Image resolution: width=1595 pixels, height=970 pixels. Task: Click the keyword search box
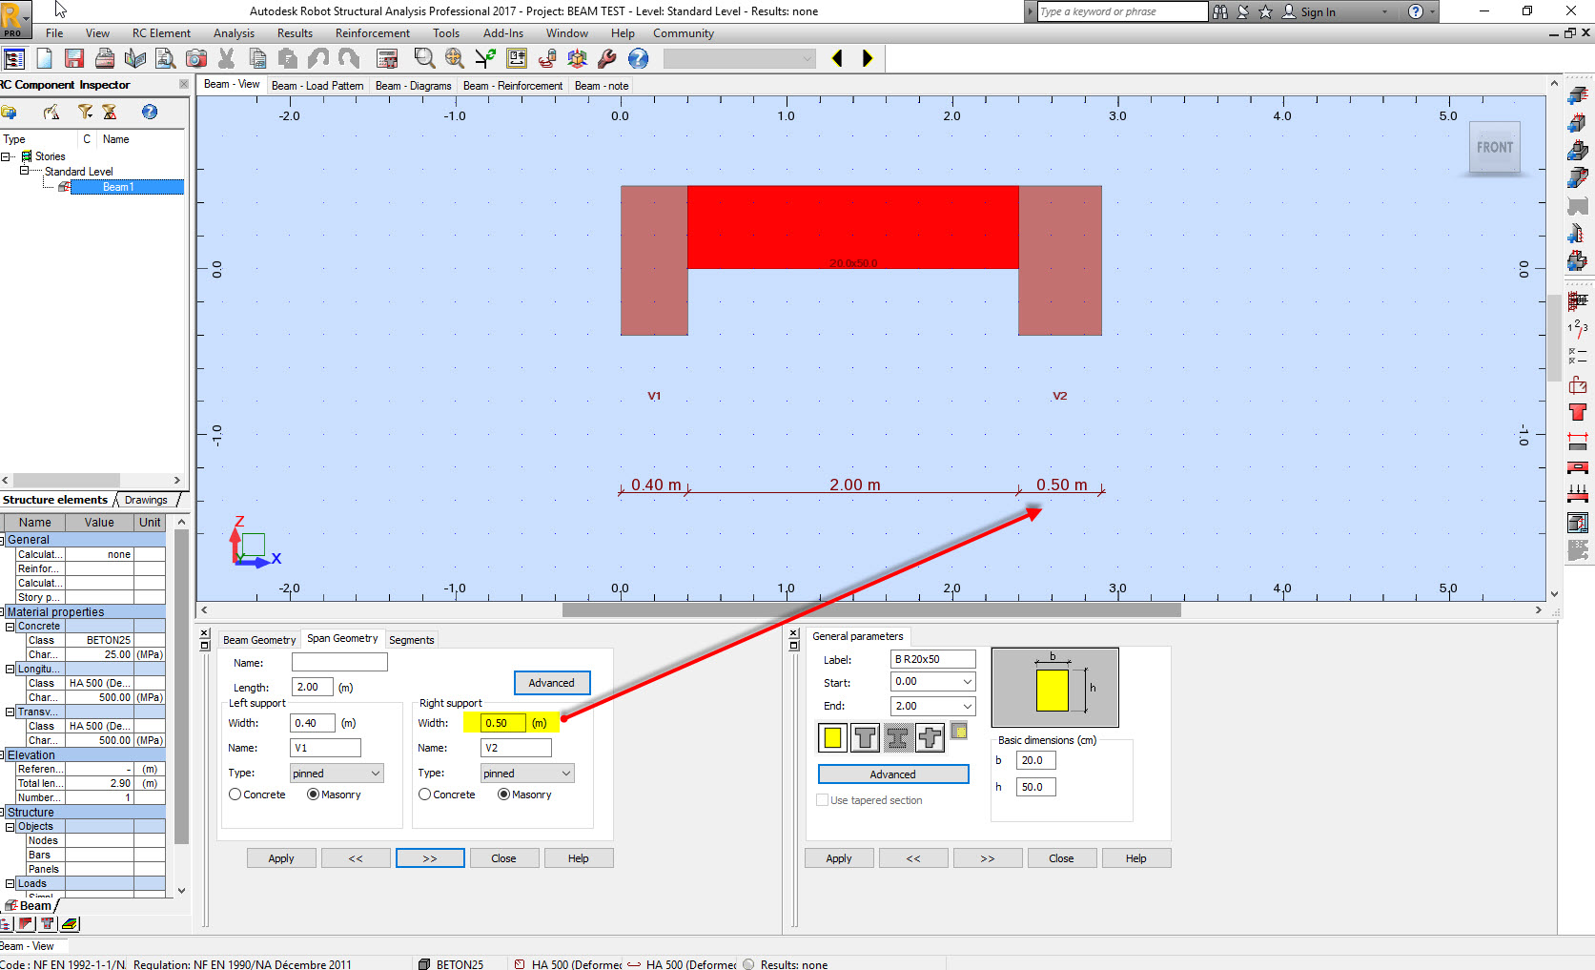(1123, 11)
